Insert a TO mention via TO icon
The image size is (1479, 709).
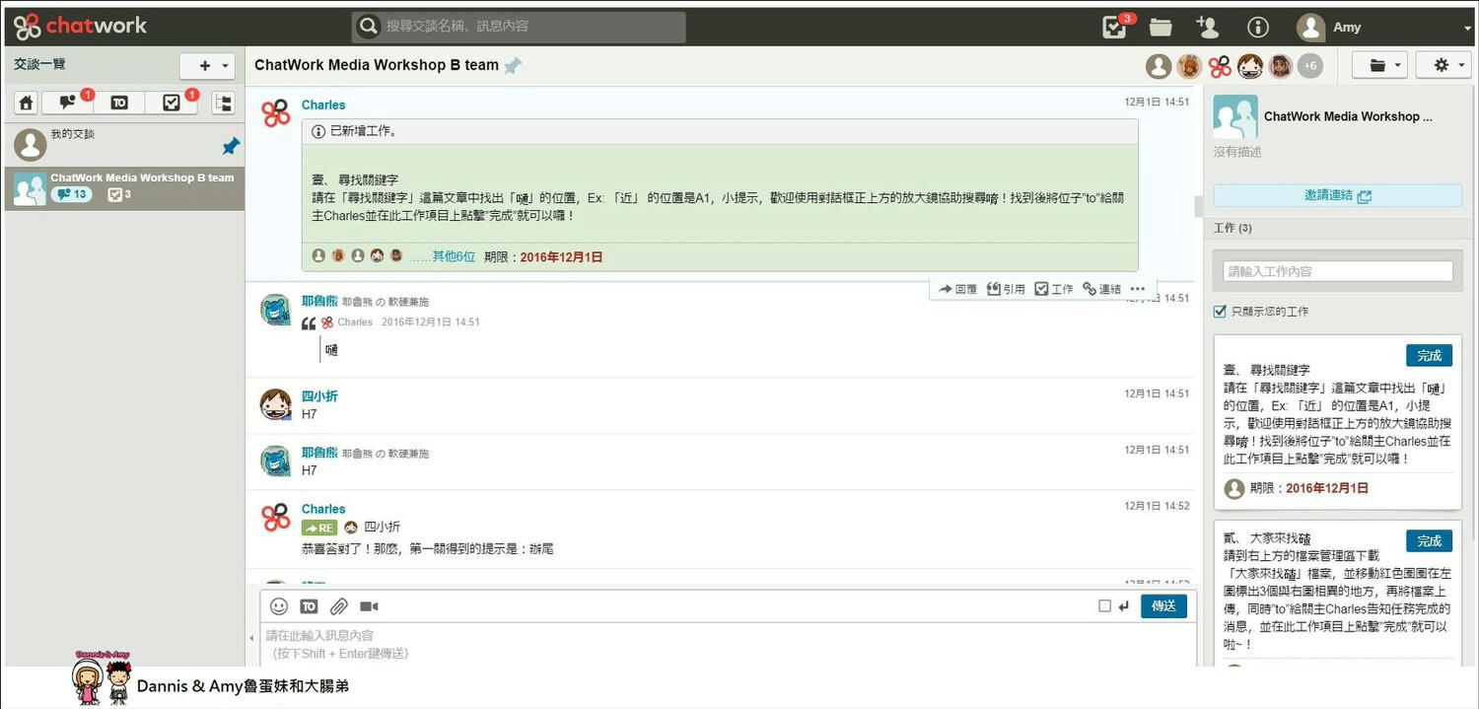[x=309, y=606]
